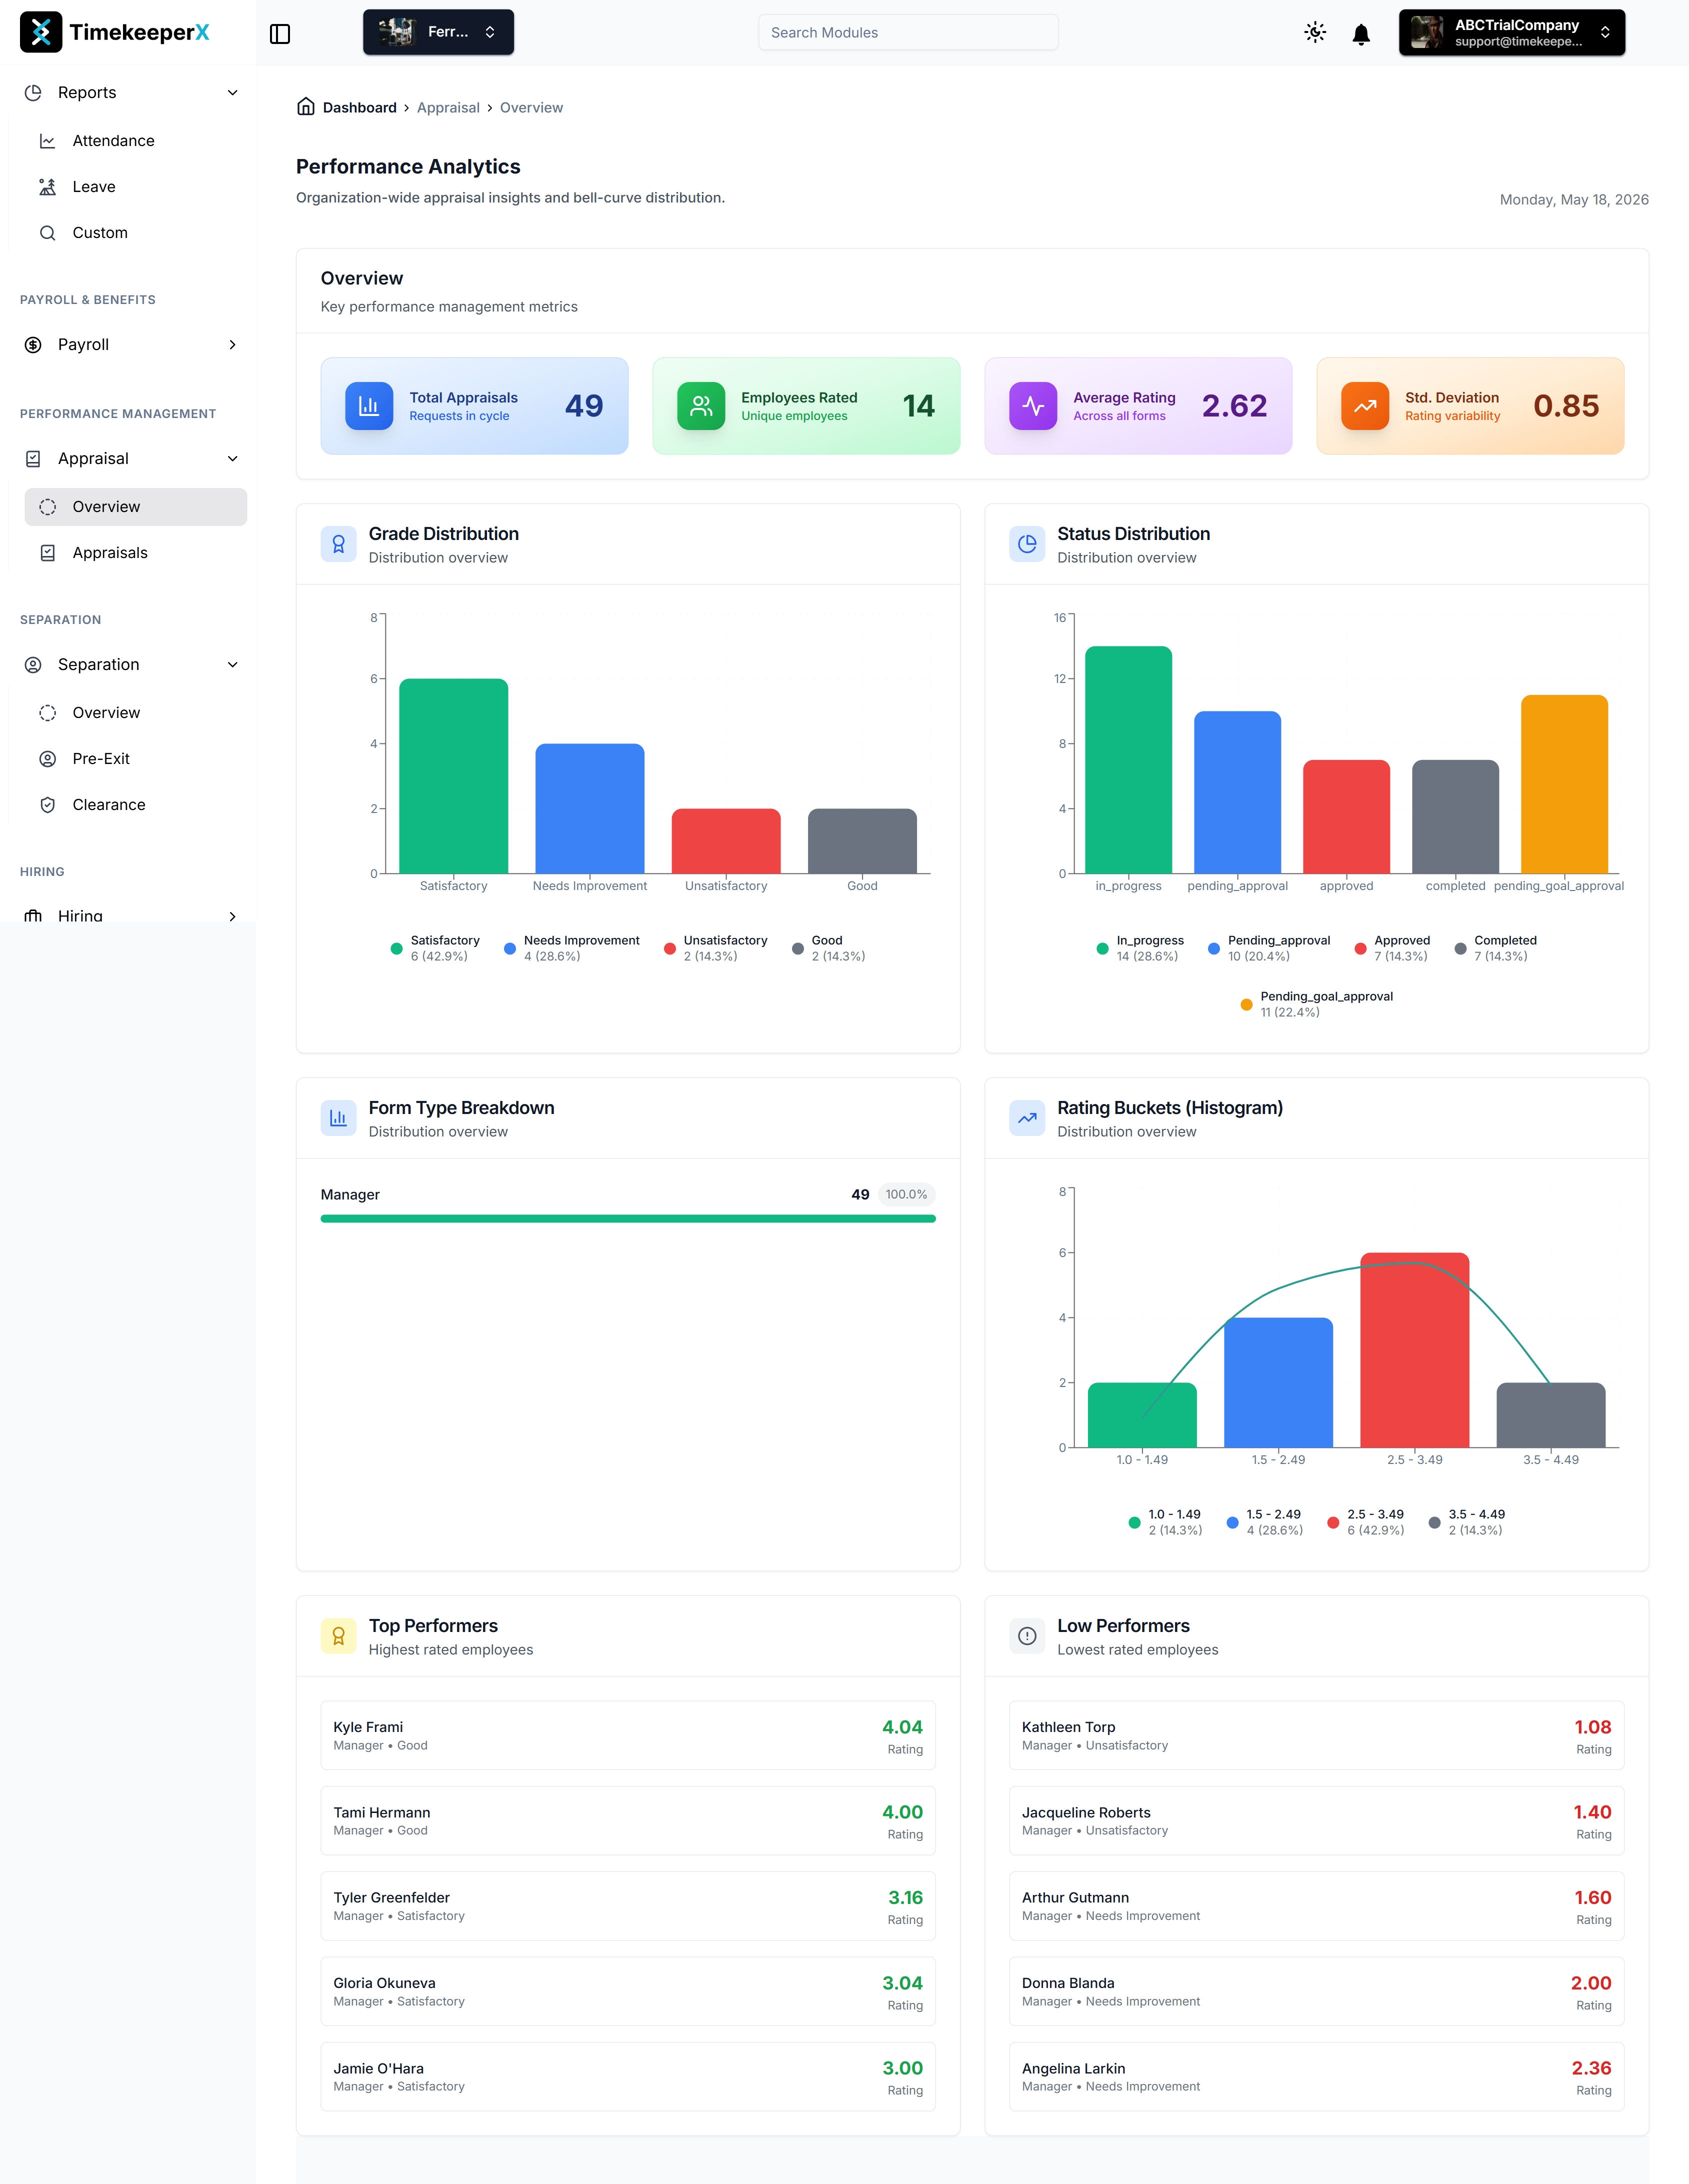Click the home icon in breadcrumb
The height and width of the screenshot is (2184, 1689).
point(306,107)
